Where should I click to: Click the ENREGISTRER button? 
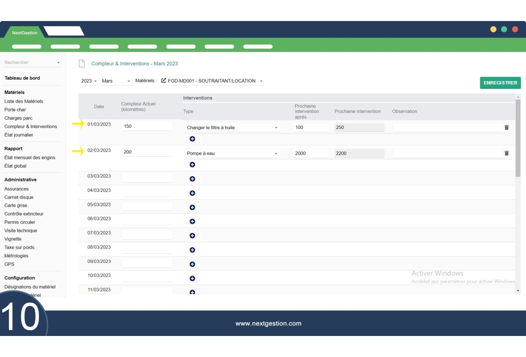(x=500, y=83)
